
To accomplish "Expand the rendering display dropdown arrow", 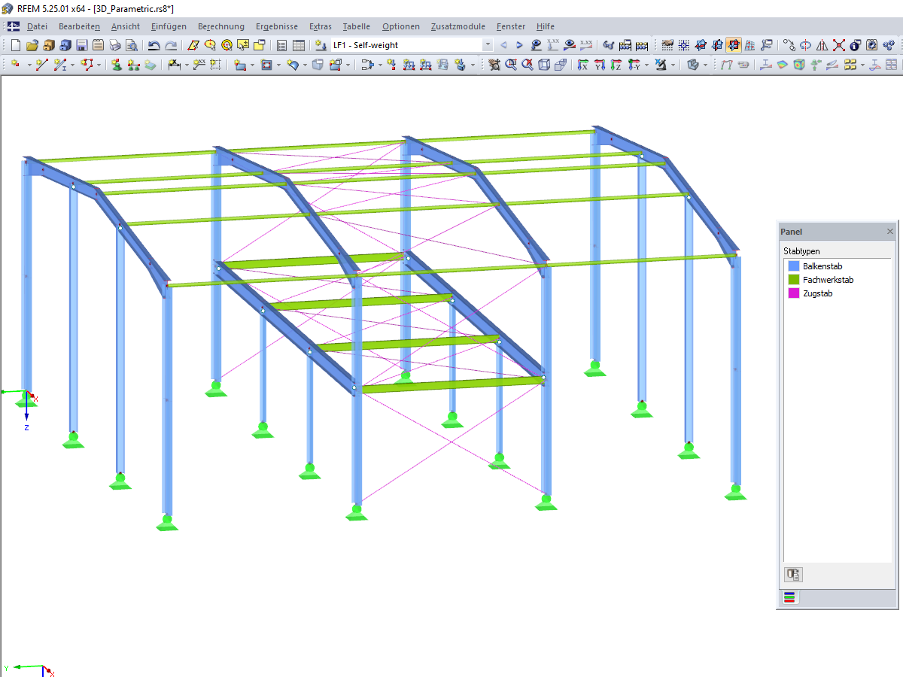I will tap(705, 65).
